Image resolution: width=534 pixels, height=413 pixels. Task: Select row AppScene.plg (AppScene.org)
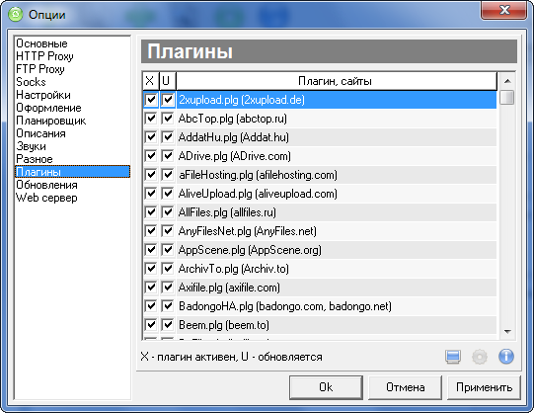click(337, 250)
